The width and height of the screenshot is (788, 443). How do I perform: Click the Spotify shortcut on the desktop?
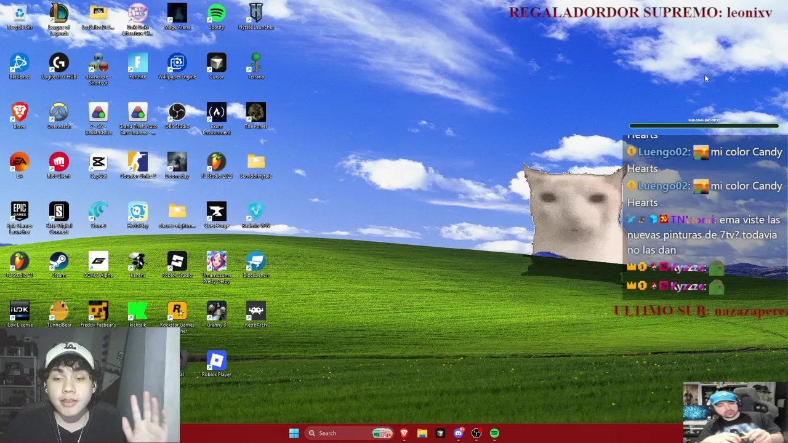pos(217,17)
